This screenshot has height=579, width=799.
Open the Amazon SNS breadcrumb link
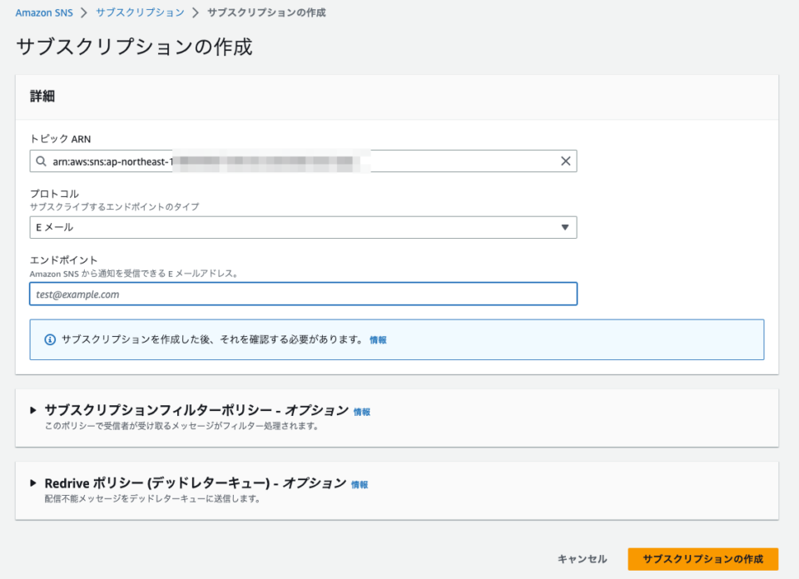pyautogui.click(x=43, y=12)
